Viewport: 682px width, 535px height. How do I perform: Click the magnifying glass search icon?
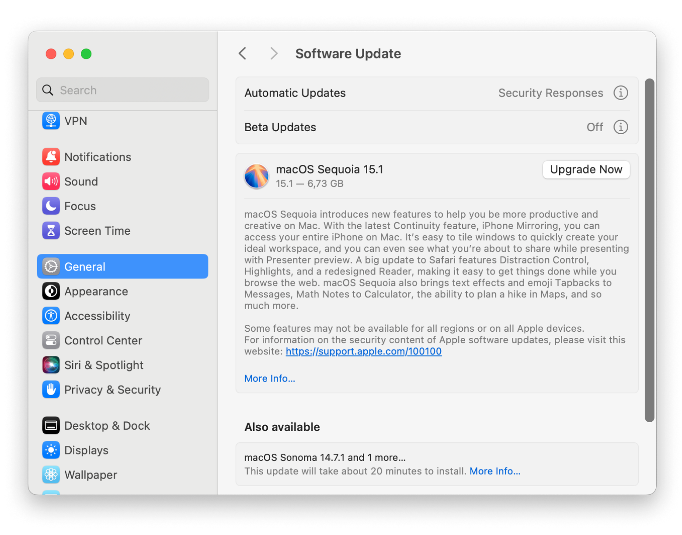[x=48, y=90]
